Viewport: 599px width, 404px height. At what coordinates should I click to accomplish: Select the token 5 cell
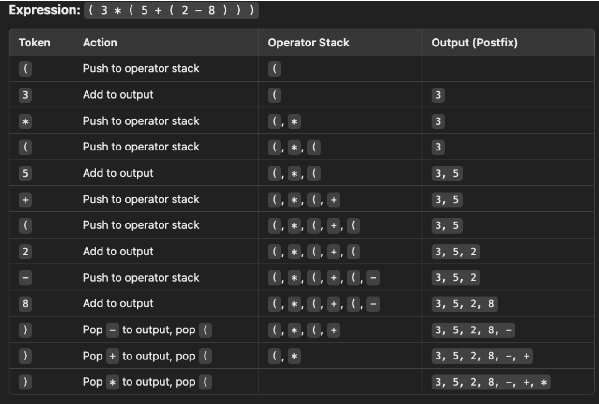click(25, 173)
